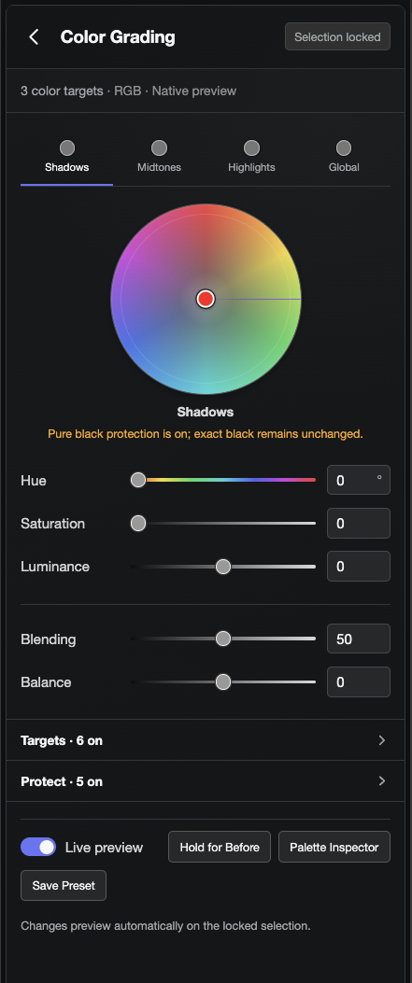Click the chevron on the Protect row
The width and height of the screenshot is (412, 983).
coord(382,781)
